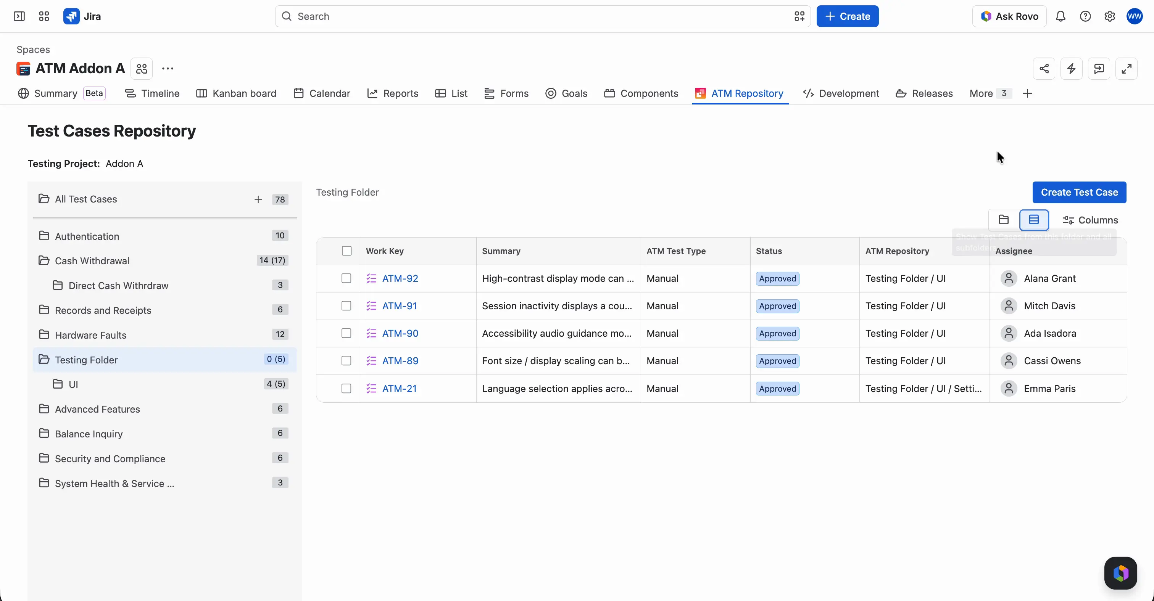1154x601 pixels.
Task: Open the ATM-92 work item link
Action: 400,278
